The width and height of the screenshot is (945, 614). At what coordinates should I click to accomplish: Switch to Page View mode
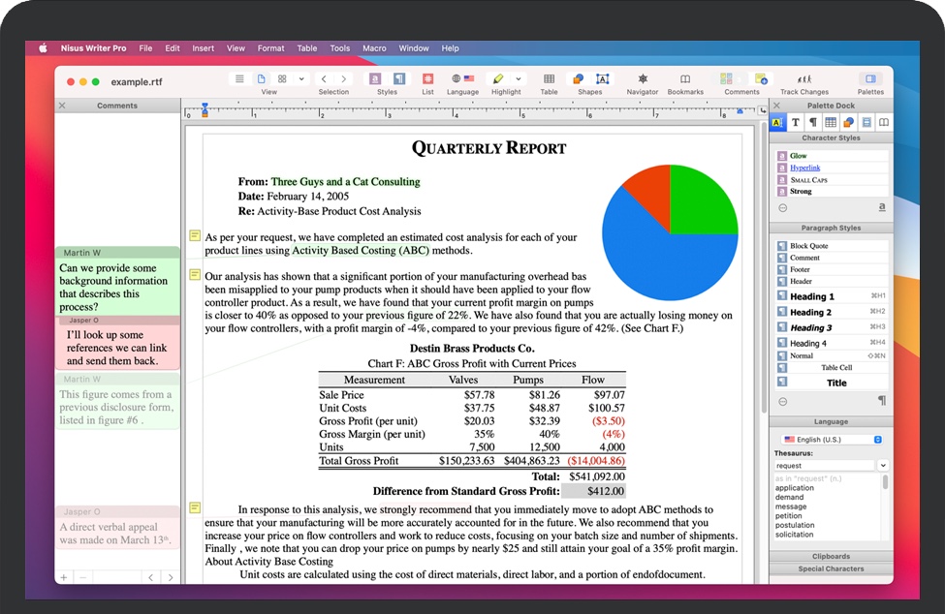tap(261, 78)
